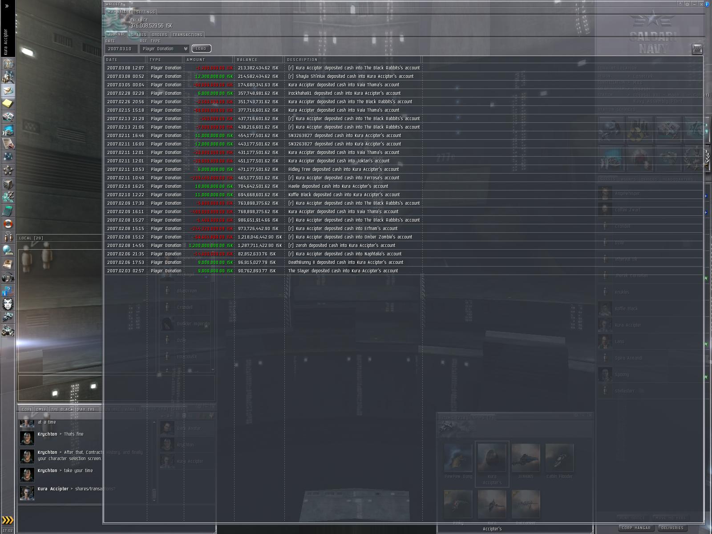Click the blue info icon at the window corner
The width and height of the screenshot is (712, 534).
tap(708, 4)
